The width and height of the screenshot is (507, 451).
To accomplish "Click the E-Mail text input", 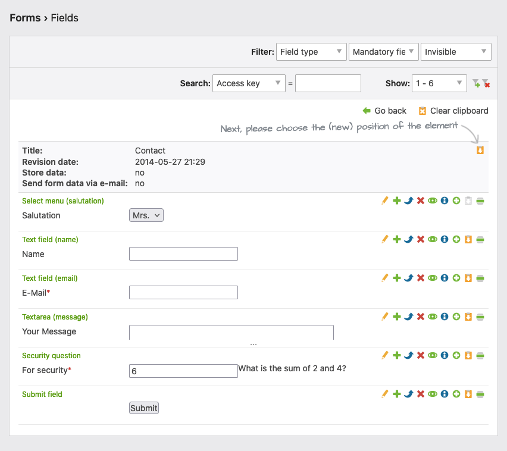I will (183, 292).
